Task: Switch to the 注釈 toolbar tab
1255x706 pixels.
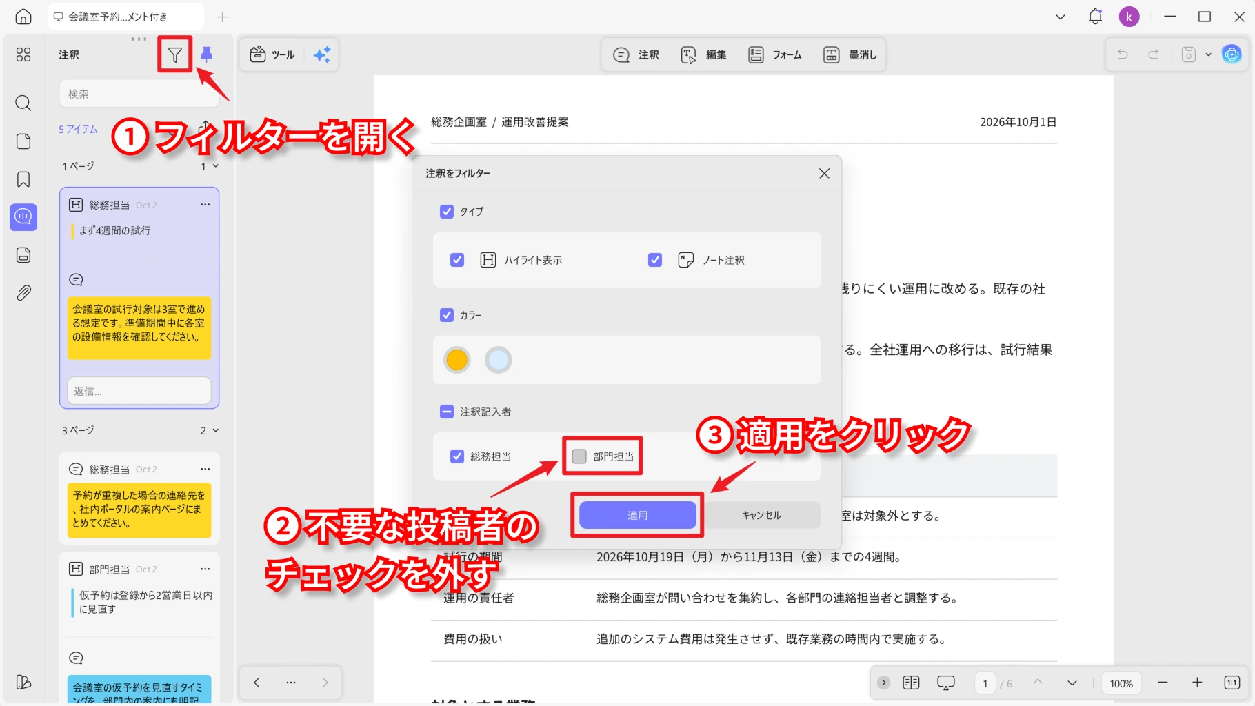Action: [x=636, y=54]
